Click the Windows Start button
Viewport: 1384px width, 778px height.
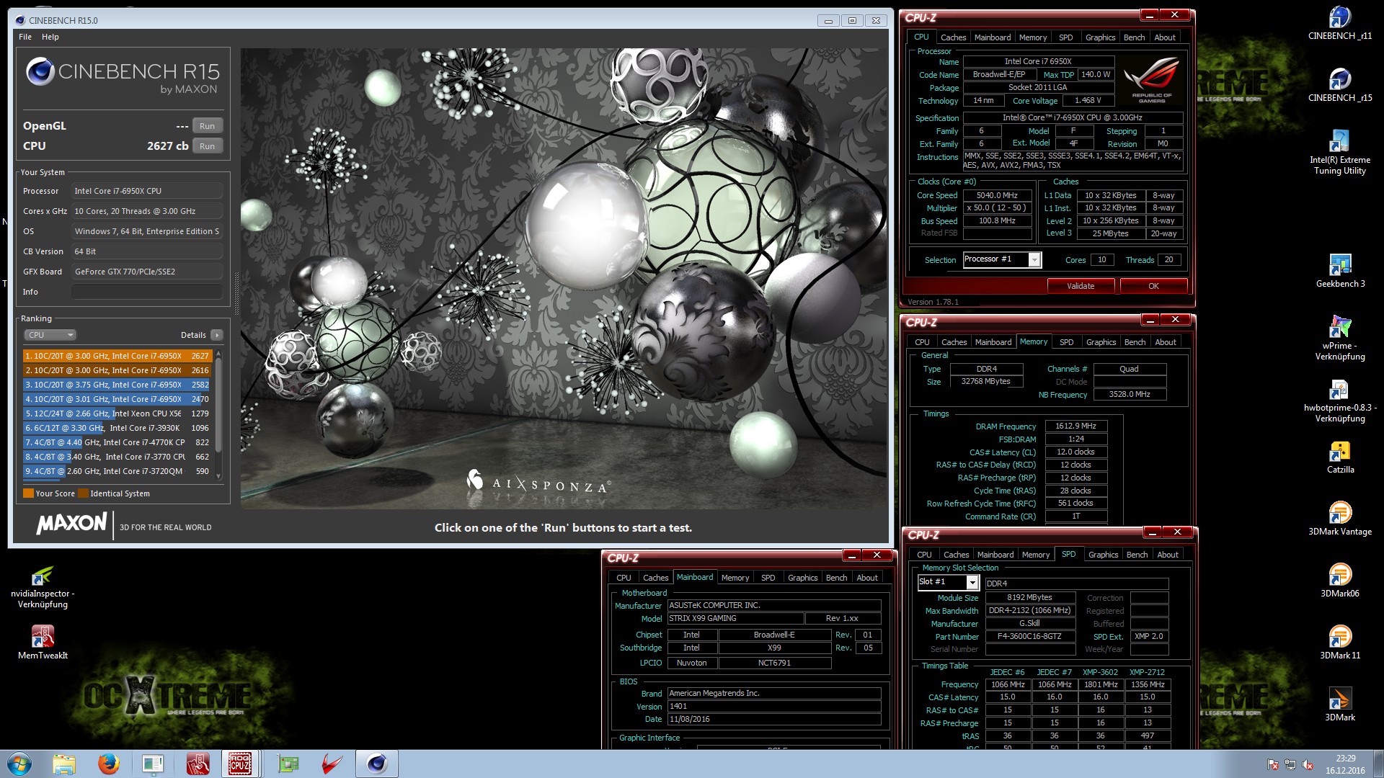pyautogui.click(x=19, y=764)
